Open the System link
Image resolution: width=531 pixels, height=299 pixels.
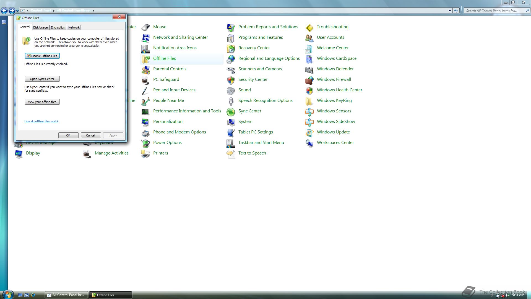245,122
